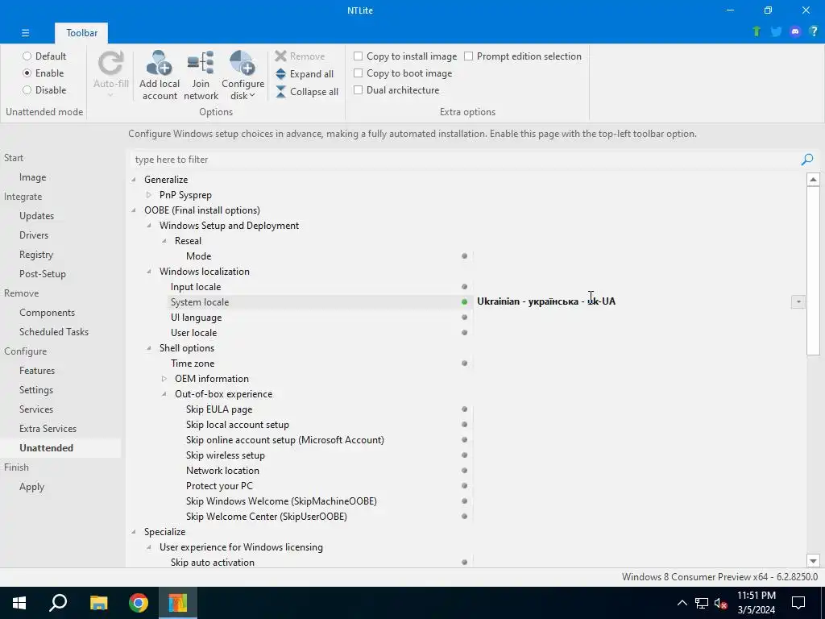
Task: Click the filter search magnifier icon
Action: pyautogui.click(x=807, y=160)
